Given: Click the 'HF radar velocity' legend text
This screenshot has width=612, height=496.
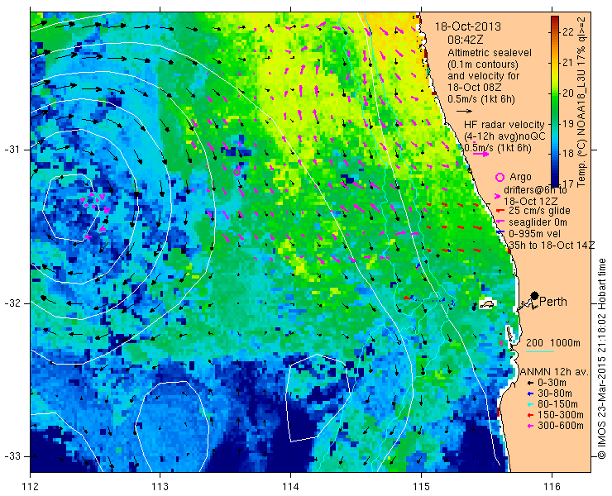Looking at the screenshot, I should point(504,125).
